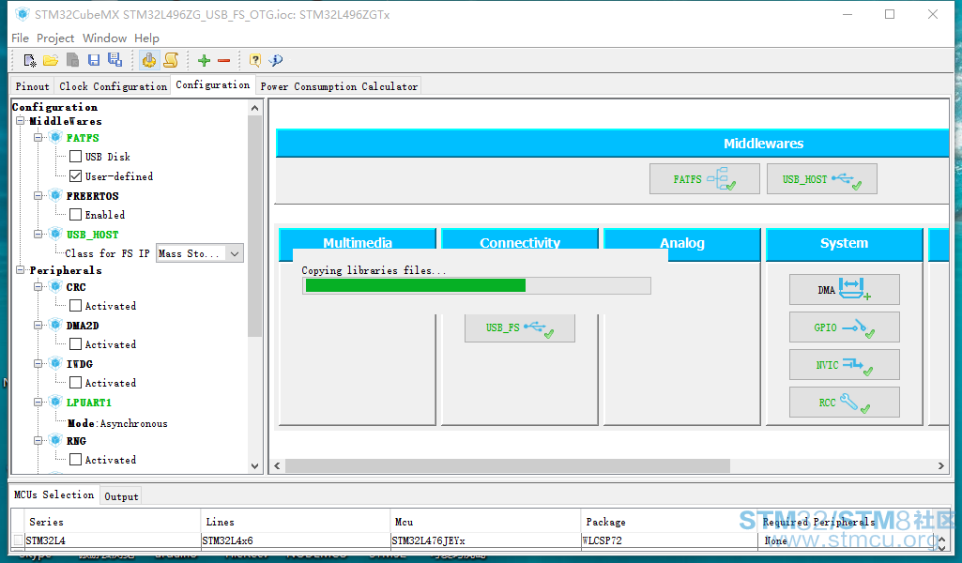
Task: Check the USB Disk checkbox under FATFS
Action: [x=75, y=157]
